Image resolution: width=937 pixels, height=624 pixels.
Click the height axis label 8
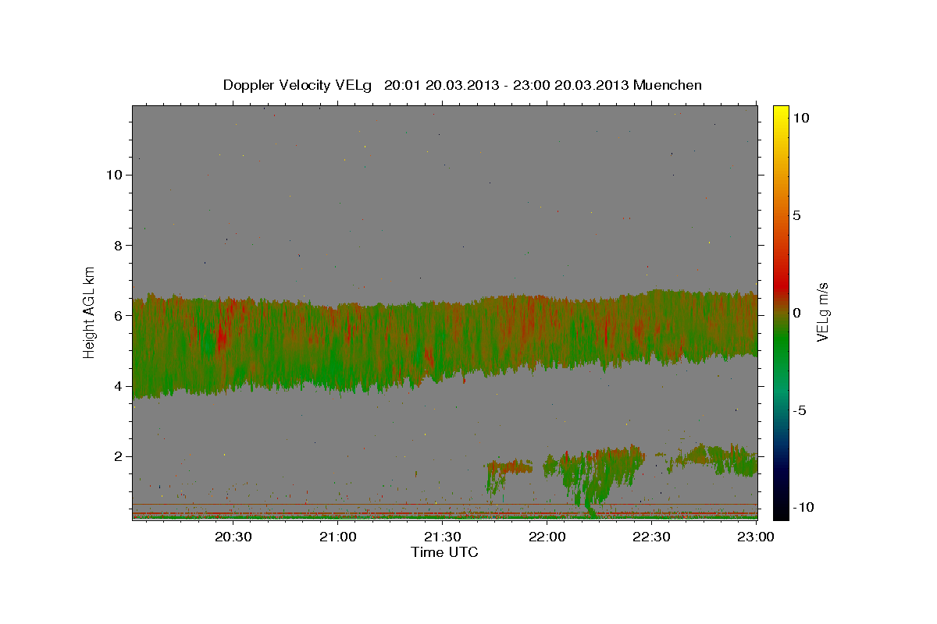point(119,245)
